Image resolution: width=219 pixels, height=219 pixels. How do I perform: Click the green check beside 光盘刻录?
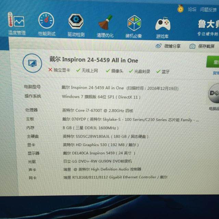tap(131, 71)
